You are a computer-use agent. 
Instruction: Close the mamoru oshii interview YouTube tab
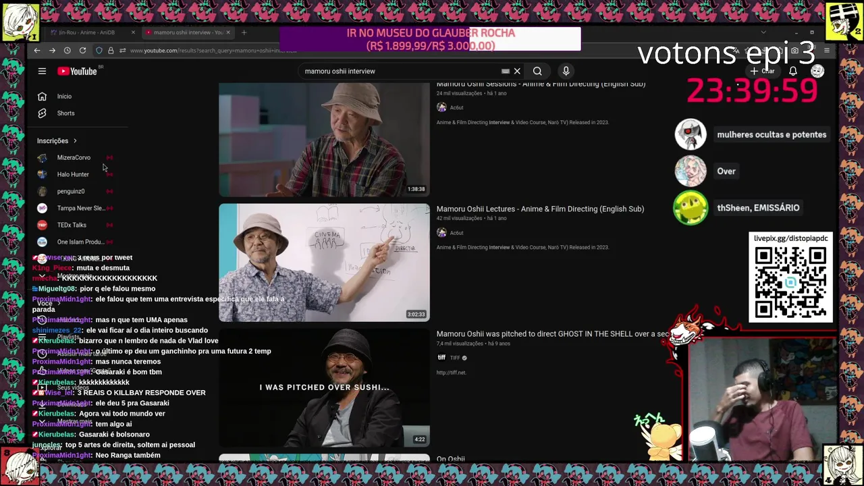click(228, 32)
